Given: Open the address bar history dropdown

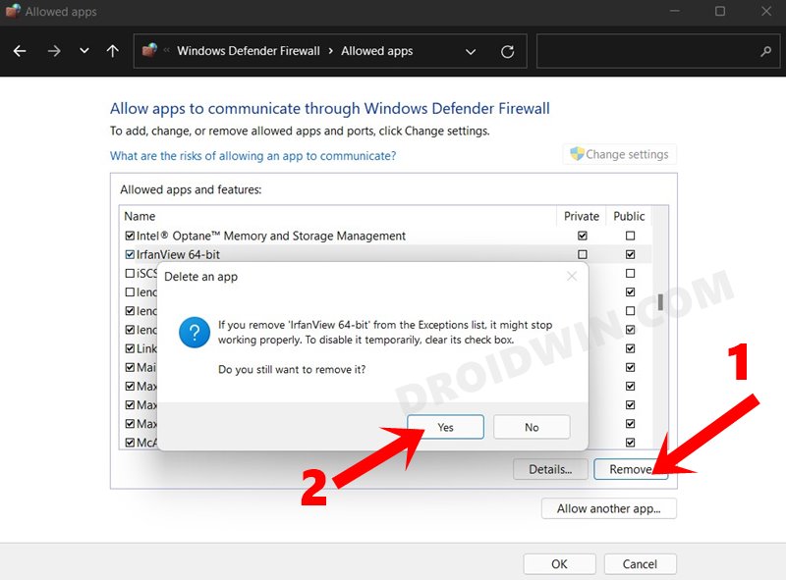Looking at the screenshot, I should coord(471,52).
